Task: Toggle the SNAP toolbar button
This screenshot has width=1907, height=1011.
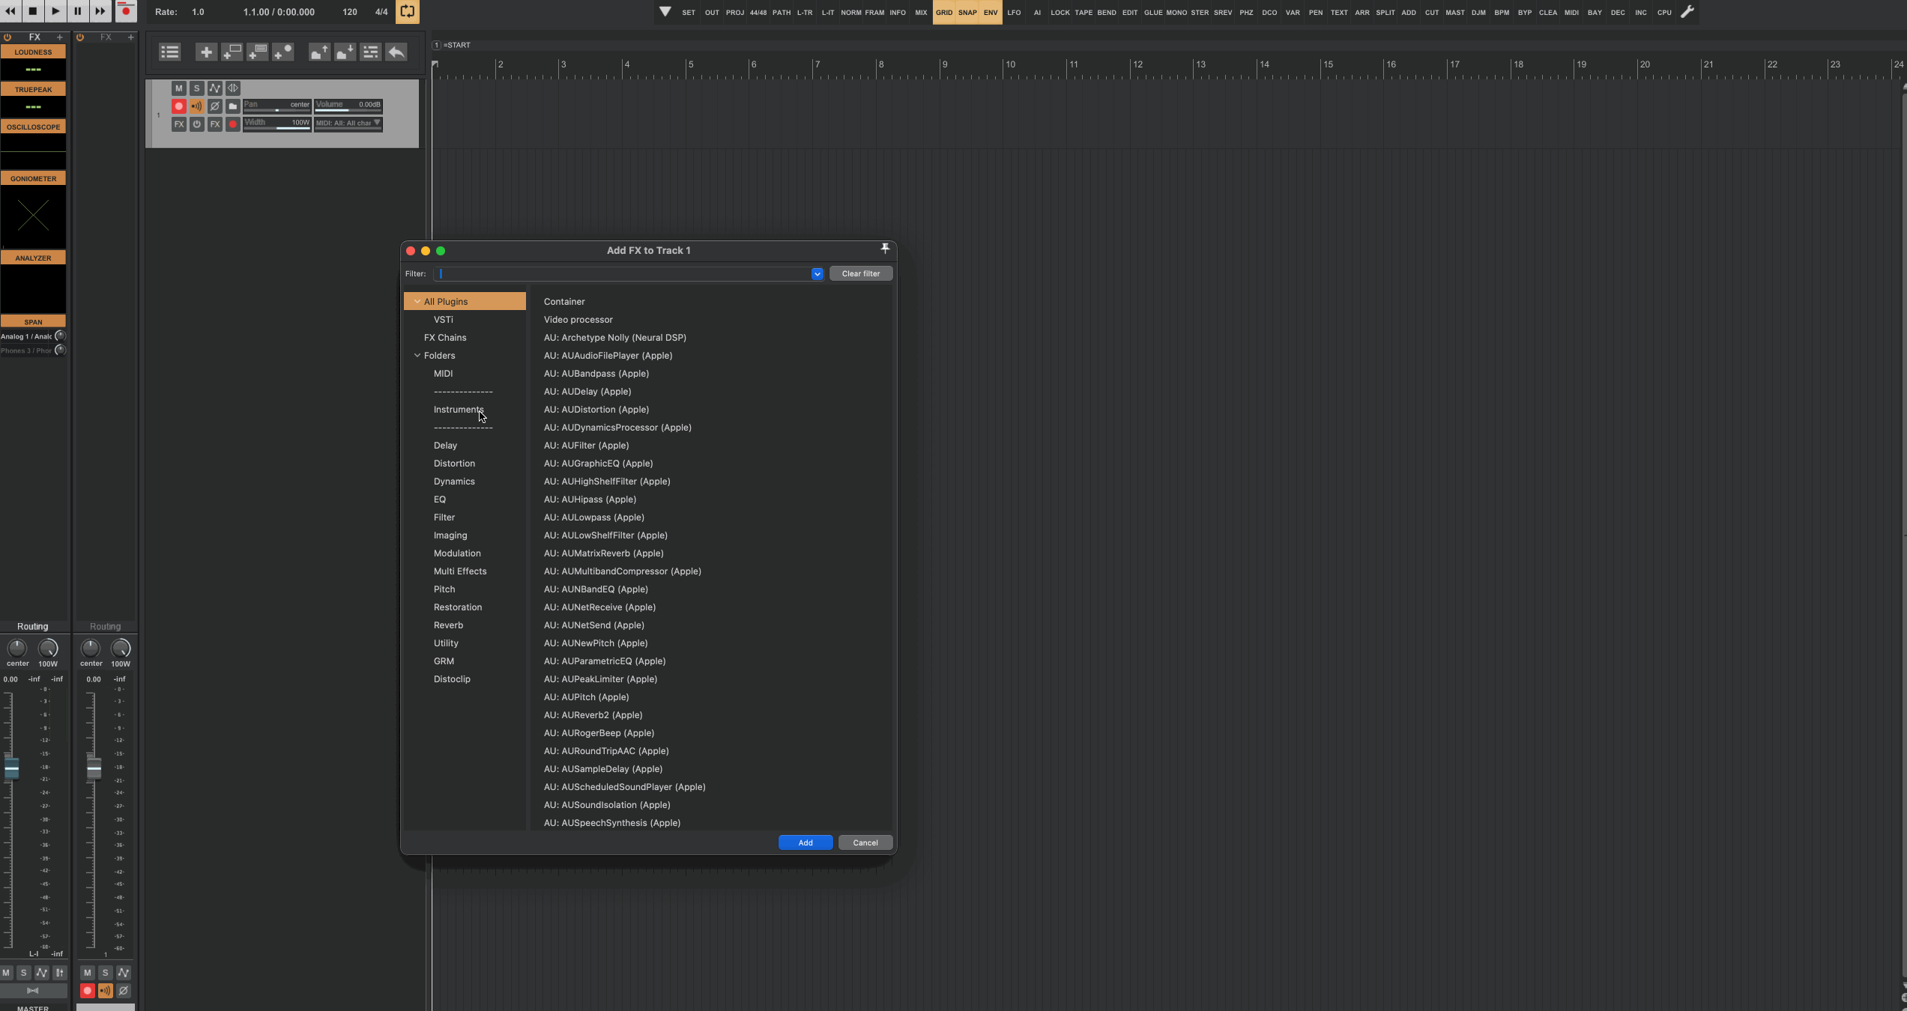Action: coord(967,12)
